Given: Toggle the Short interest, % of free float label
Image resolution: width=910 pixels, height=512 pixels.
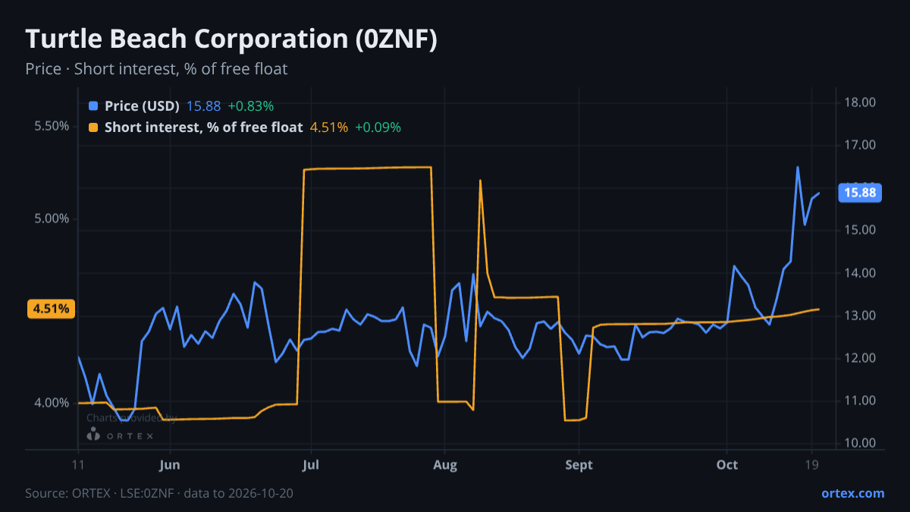Looking at the screenshot, I should [x=203, y=127].
